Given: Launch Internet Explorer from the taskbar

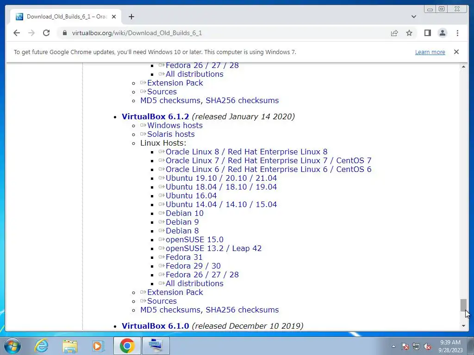Looking at the screenshot, I should pos(41,346).
